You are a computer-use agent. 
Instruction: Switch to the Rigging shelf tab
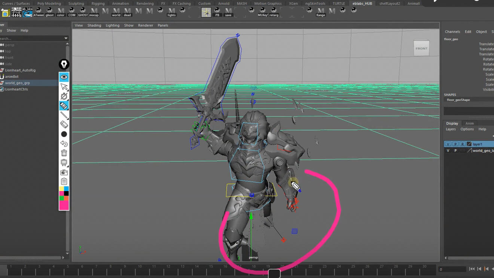coord(98,3)
